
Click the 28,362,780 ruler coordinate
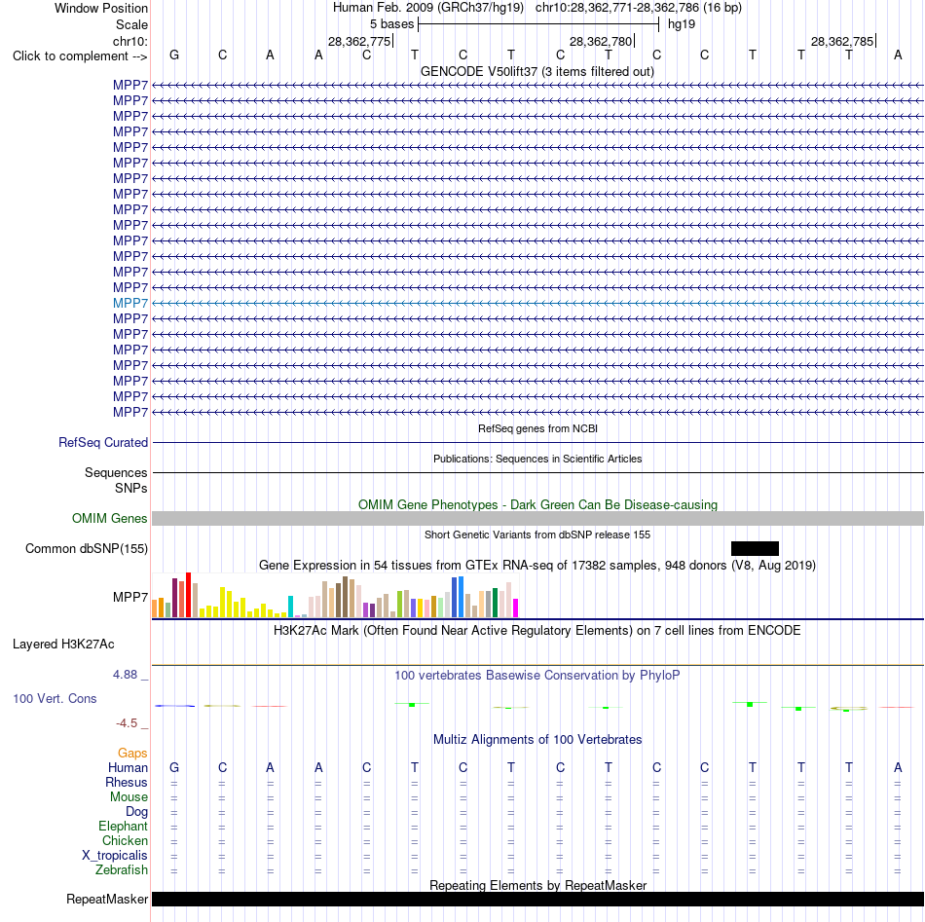(601, 41)
